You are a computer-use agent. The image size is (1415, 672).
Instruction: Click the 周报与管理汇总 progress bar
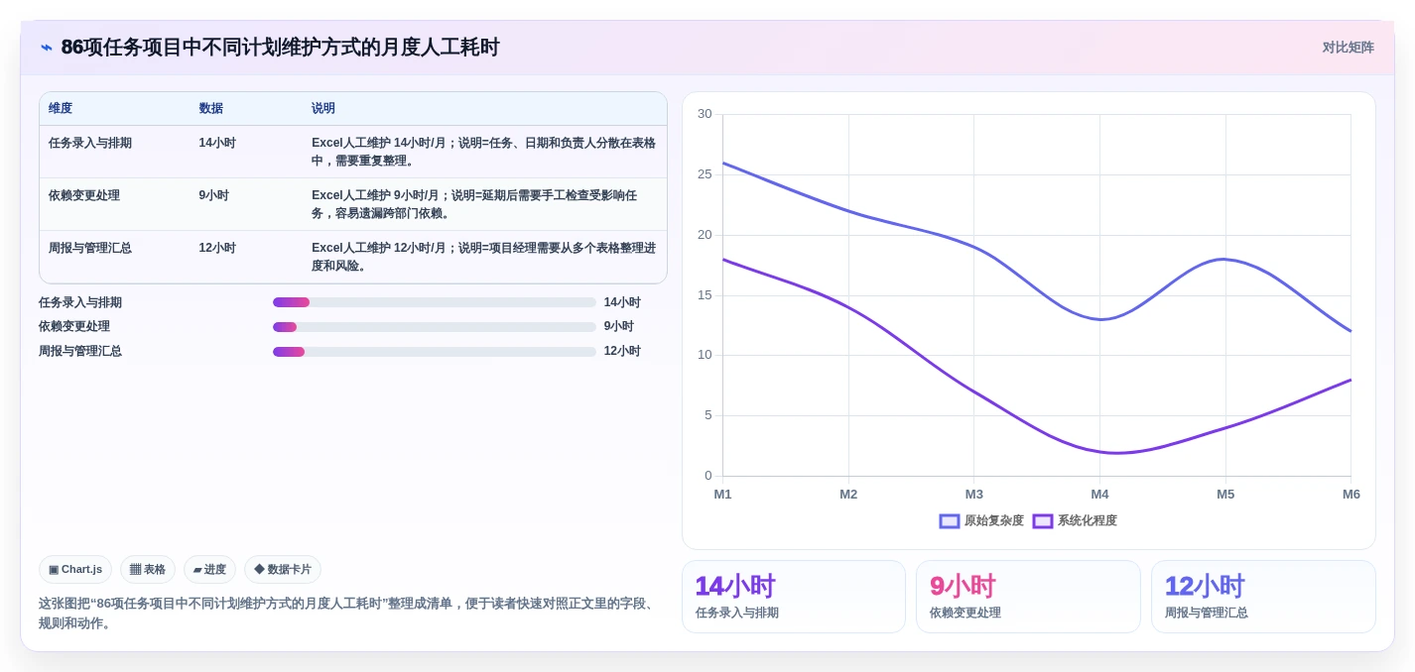point(435,351)
